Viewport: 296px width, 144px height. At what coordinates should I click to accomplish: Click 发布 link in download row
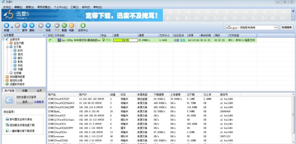pyautogui.click(x=182, y=40)
